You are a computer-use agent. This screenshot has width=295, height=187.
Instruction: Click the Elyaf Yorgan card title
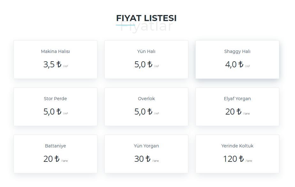coord(237,99)
